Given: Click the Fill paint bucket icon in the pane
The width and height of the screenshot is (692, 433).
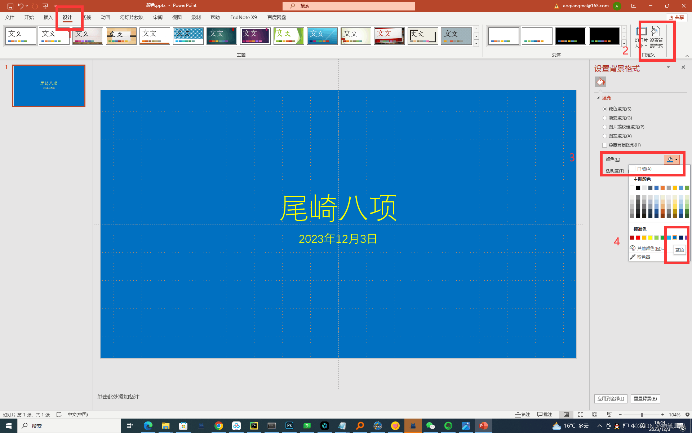Looking at the screenshot, I should 600,82.
